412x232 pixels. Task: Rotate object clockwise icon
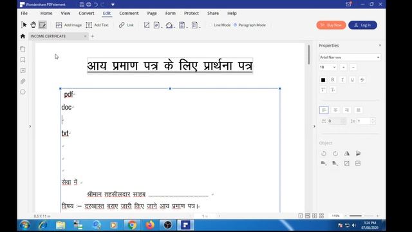pos(335,153)
